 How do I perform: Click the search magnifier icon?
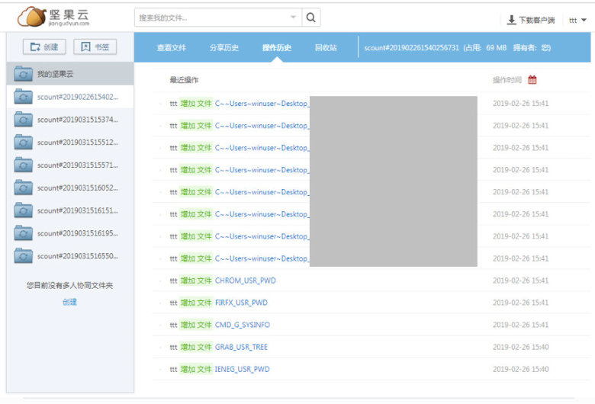310,18
